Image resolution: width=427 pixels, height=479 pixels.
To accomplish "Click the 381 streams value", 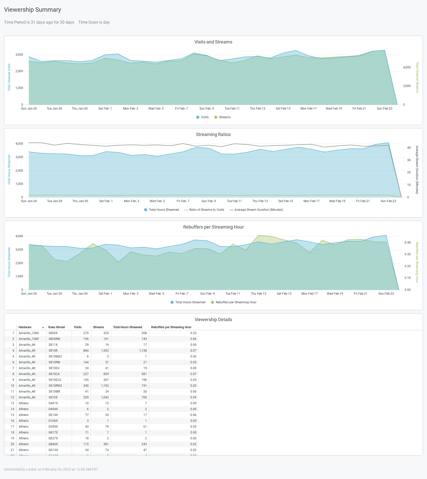I will pyautogui.click(x=106, y=444).
